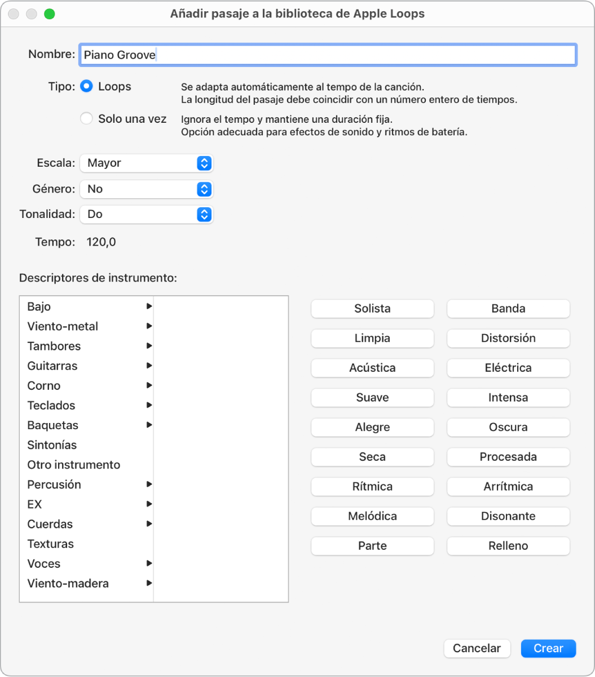
Task: Open the Género dropdown showing No
Action: coord(146,189)
